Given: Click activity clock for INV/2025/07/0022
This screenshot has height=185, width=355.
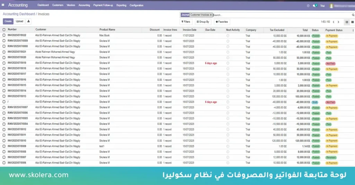Looking at the screenshot, I should coord(228,36).
